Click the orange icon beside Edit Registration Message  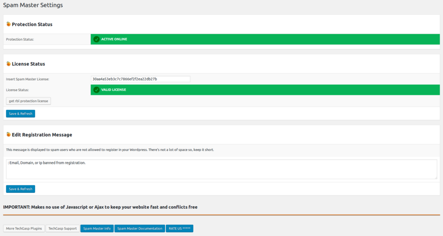click(8, 134)
